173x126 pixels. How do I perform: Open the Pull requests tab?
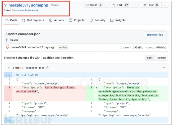33,20
